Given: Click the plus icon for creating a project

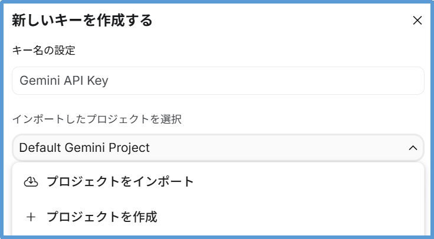Looking at the screenshot, I should coord(31,217).
